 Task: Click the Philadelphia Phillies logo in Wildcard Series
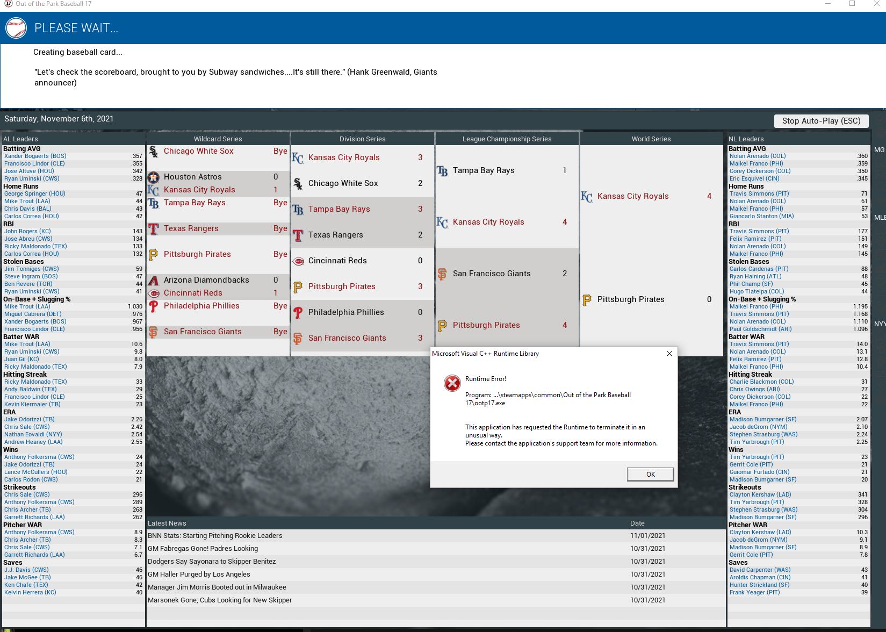coord(154,306)
